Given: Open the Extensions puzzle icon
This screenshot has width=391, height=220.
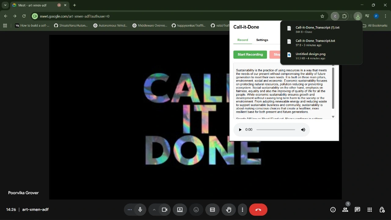Looking at the screenshot, I should (x=345, y=16).
